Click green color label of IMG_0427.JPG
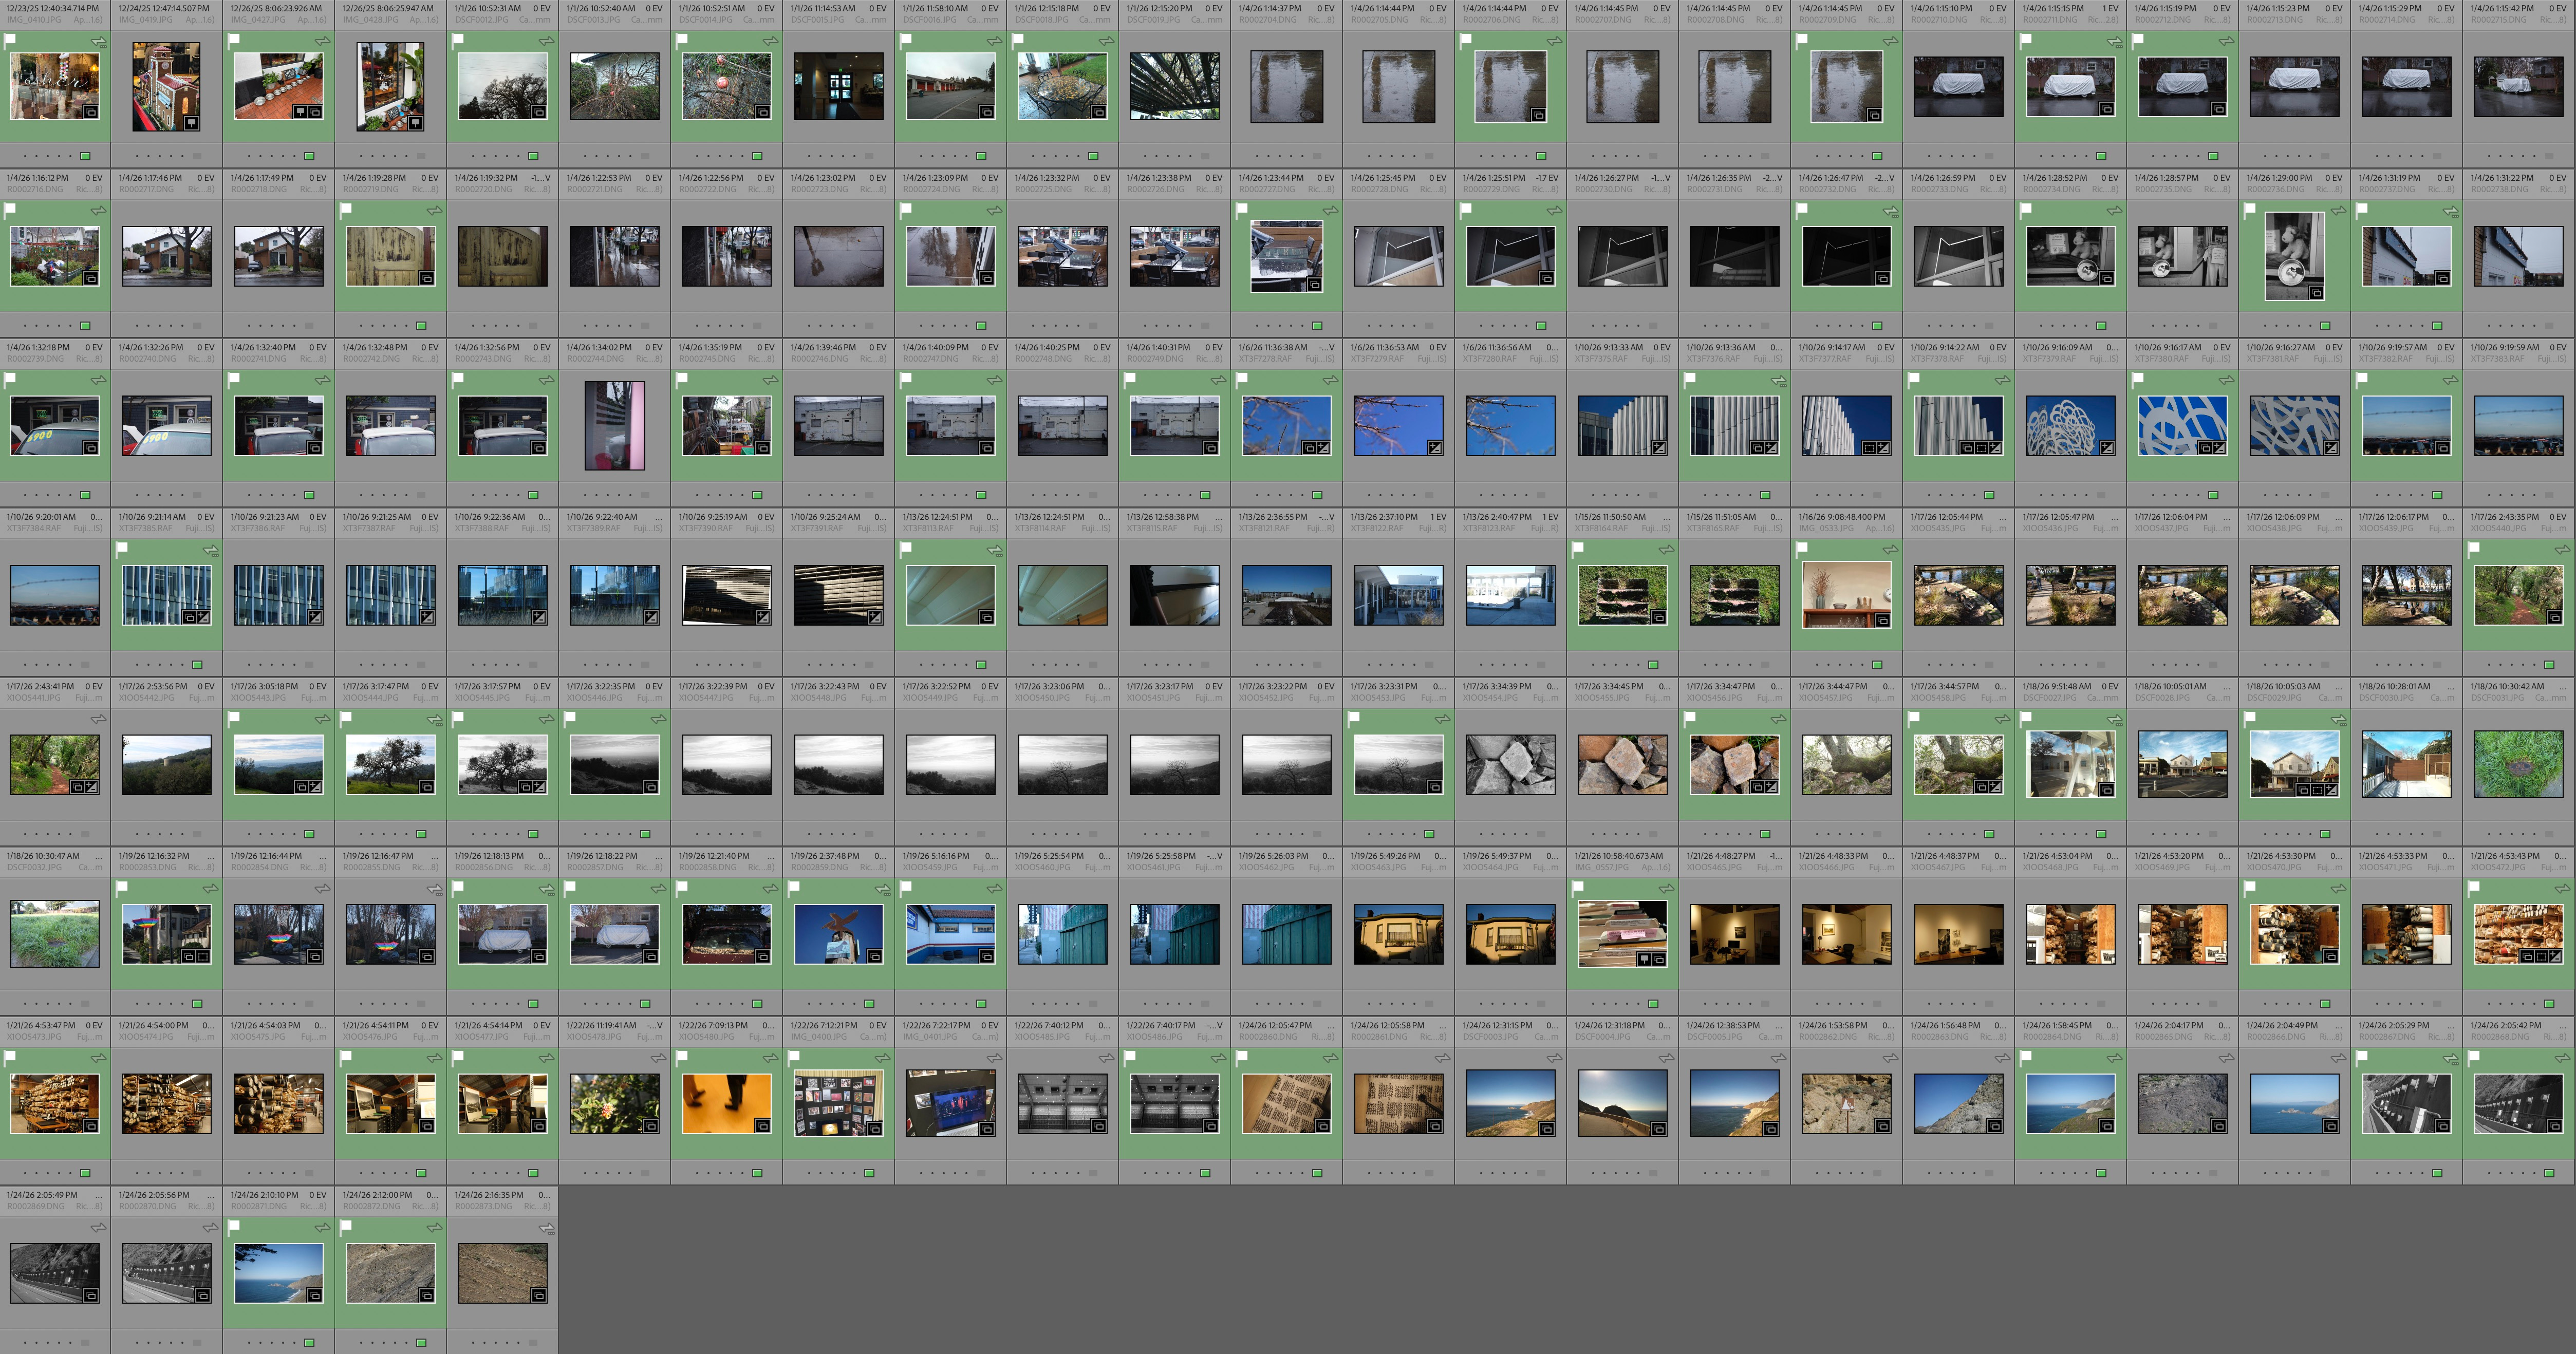This screenshot has width=2576, height=1354. 310,156
